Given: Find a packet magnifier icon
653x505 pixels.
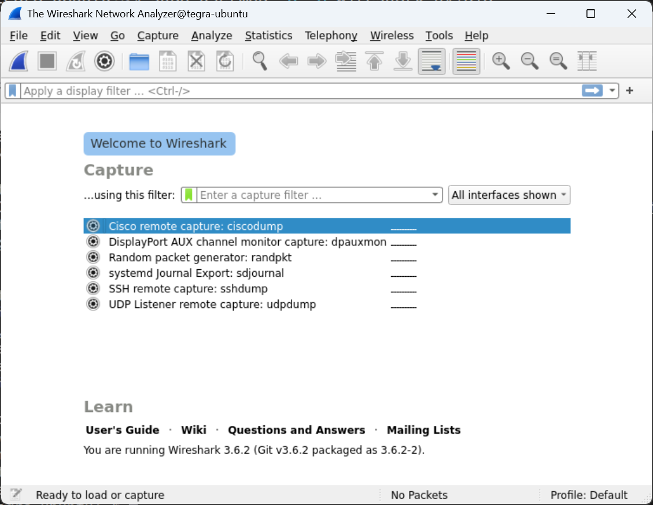Looking at the screenshot, I should point(260,61).
